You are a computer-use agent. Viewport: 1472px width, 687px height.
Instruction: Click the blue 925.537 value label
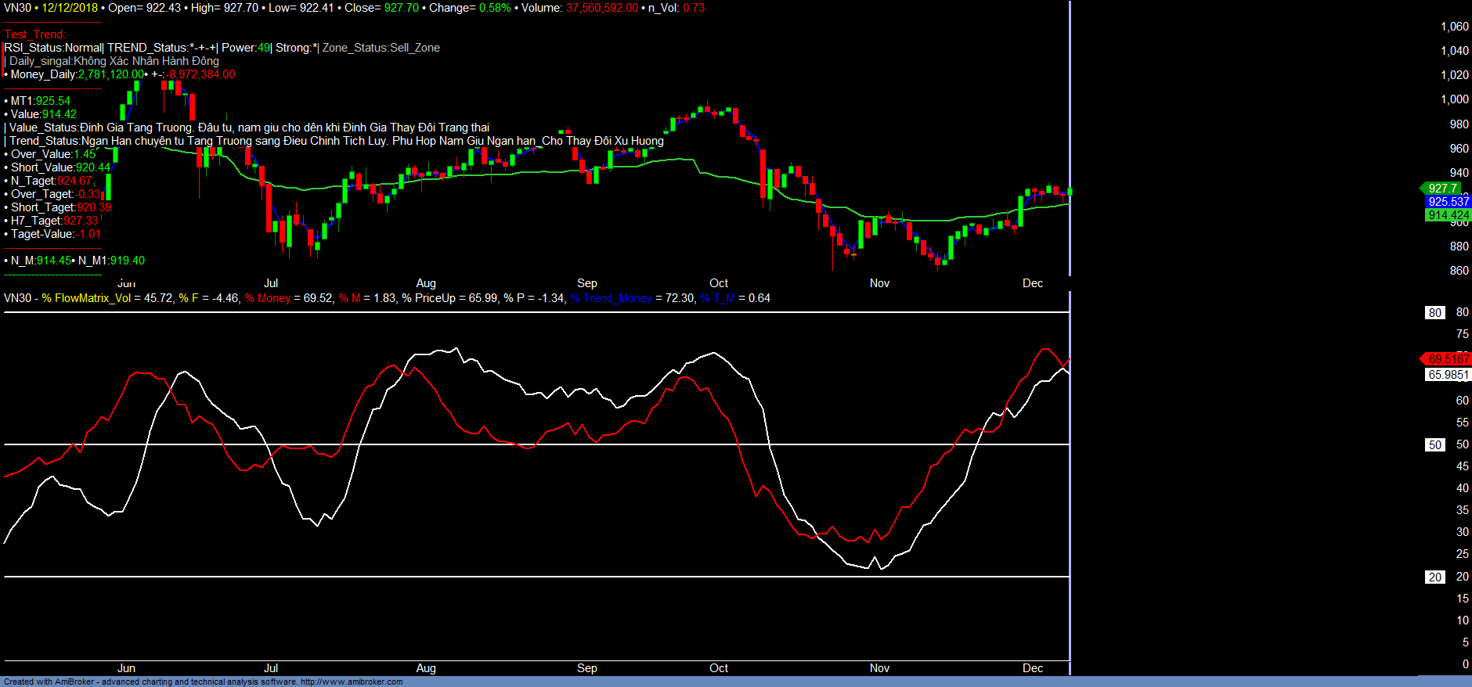(x=1448, y=202)
